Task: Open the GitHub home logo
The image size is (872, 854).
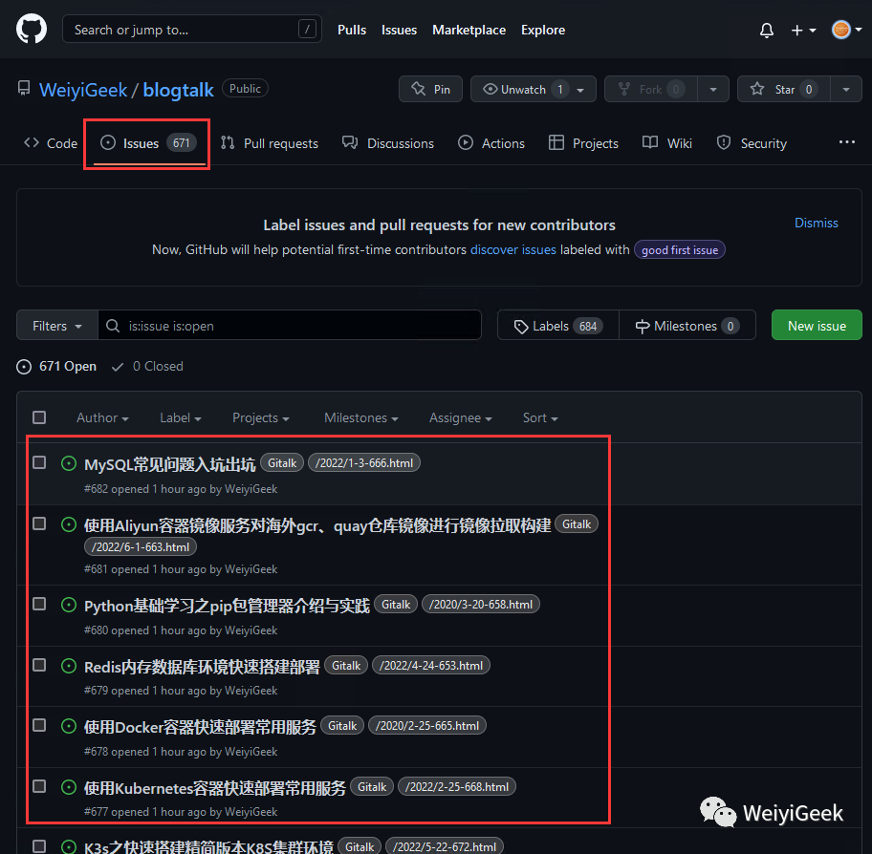Action: coord(32,29)
